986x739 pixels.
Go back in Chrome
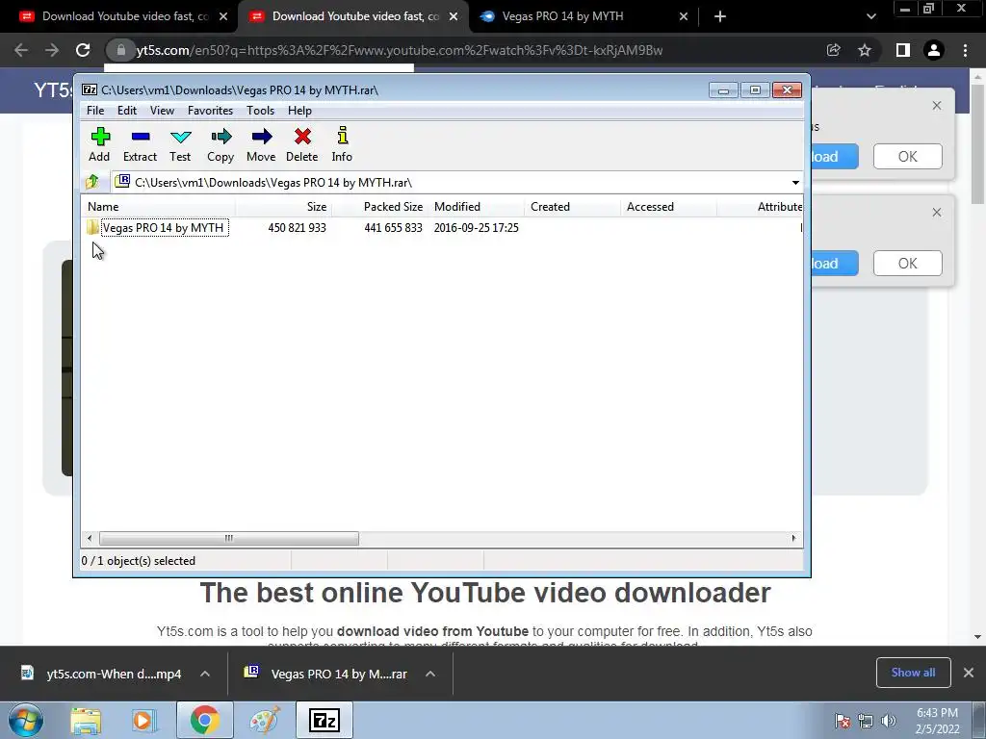(21, 50)
